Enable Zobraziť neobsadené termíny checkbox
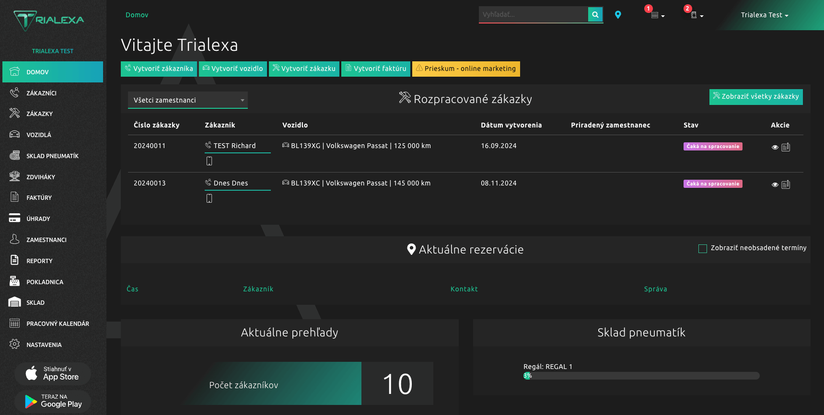The image size is (824, 415). (703, 248)
